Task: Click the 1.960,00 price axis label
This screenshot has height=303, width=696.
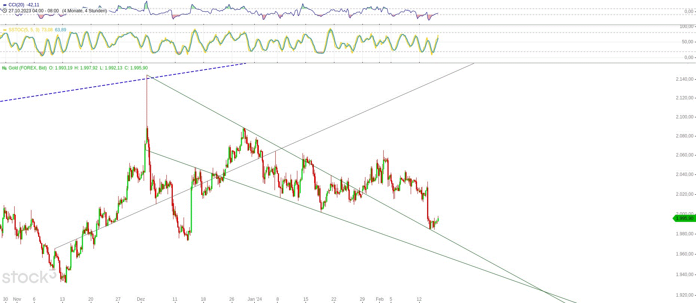Action: pyautogui.click(x=684, y=254)
